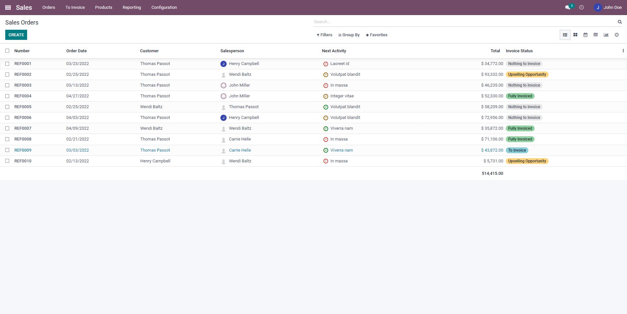The image size is (627, 314).
Task: Switch to pivot table view
Action: click(x=596, y=35)
